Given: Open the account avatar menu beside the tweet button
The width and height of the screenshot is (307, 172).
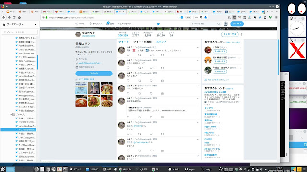Looking at the screenshot, I should (226, 24).
